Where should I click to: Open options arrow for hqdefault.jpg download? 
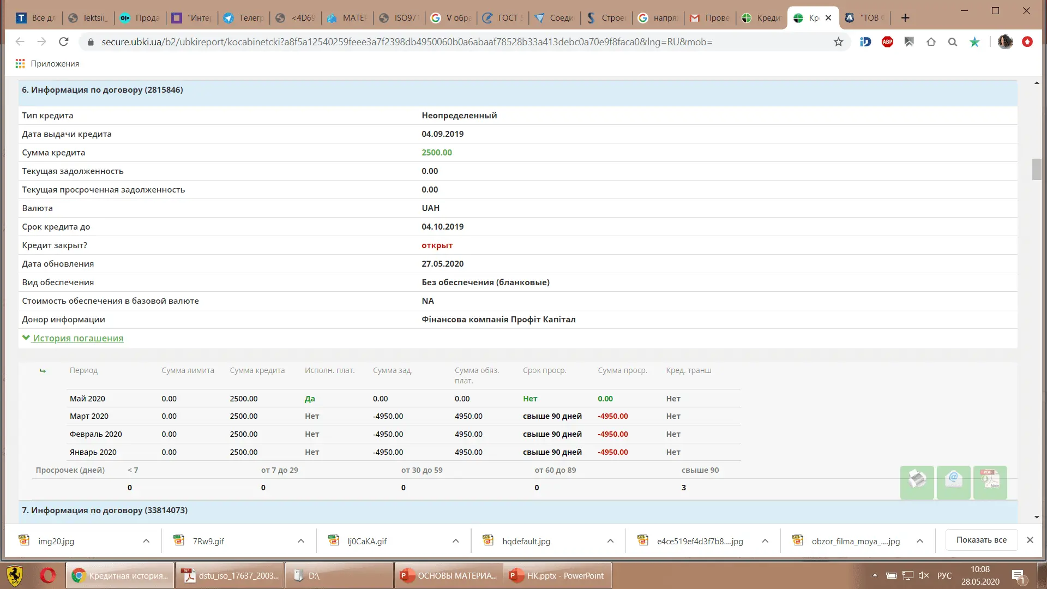coord(610,541)
